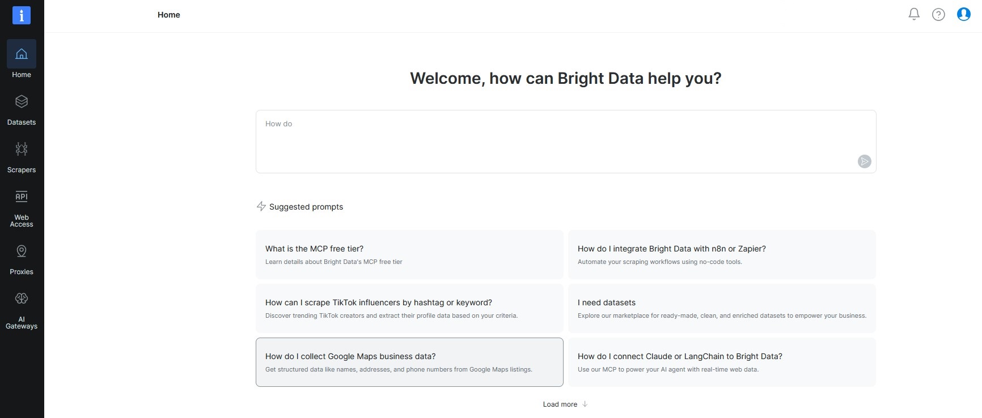
Task: Open the notifications bell icon
Action: click(914, 14)
